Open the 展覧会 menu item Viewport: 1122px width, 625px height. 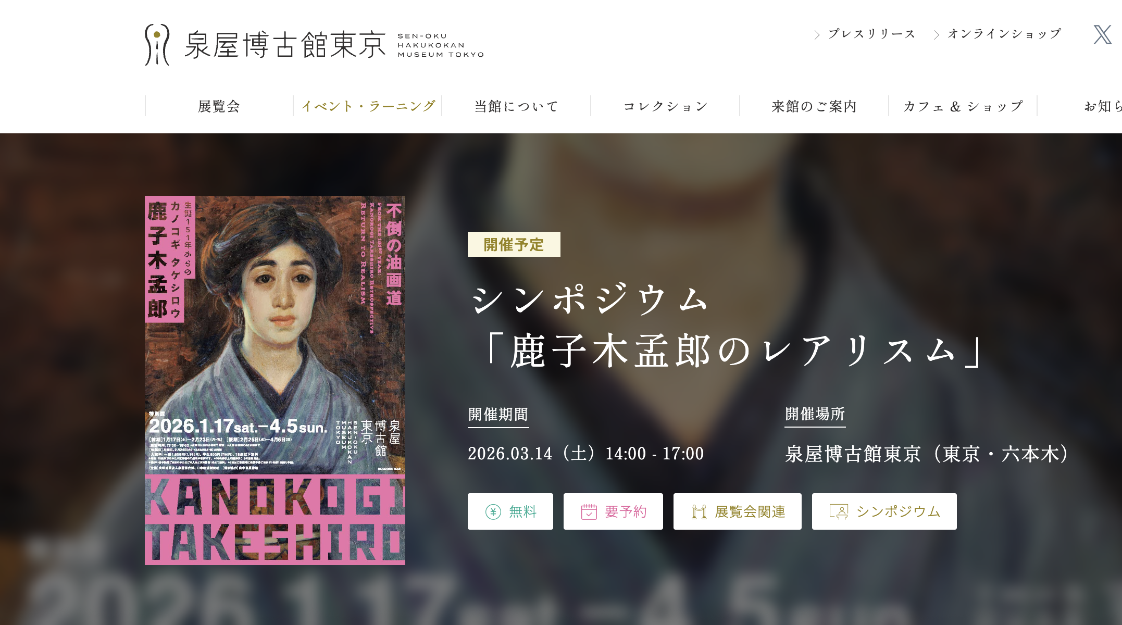pyautogui.click(x=219, y=106)
